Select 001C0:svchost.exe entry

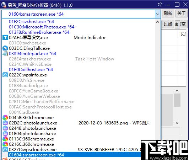pyautogui.click(x=79, y=43)
